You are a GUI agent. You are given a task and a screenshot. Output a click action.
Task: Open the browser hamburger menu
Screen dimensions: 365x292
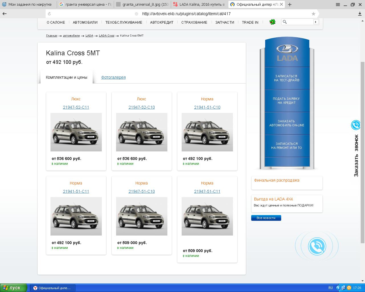click(338, 5)
